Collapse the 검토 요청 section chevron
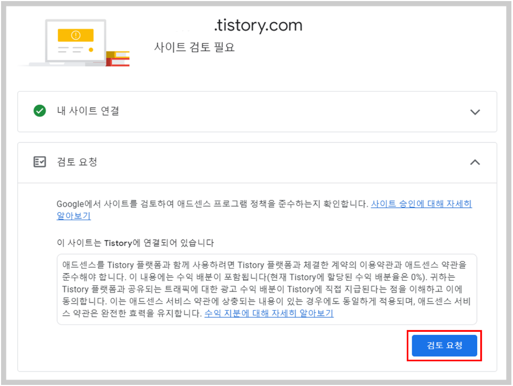Viewport: 513px width, 386px height. [475, 162]
